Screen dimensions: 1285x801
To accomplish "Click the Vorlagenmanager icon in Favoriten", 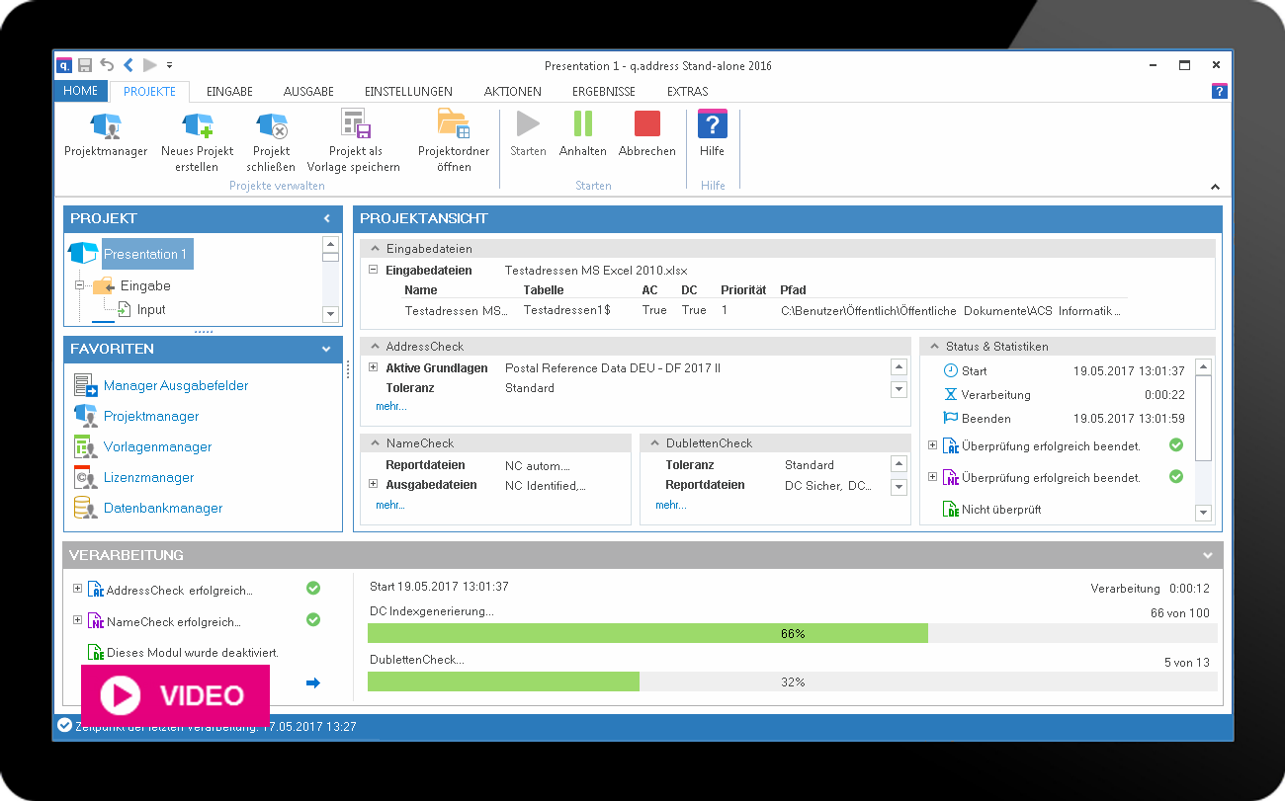I will tap(86, 446).
